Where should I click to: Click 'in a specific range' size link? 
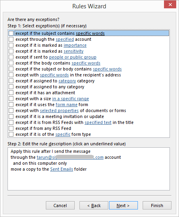click(70, 99)
